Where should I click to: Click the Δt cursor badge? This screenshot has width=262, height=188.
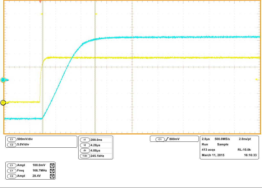click(85, 150)
